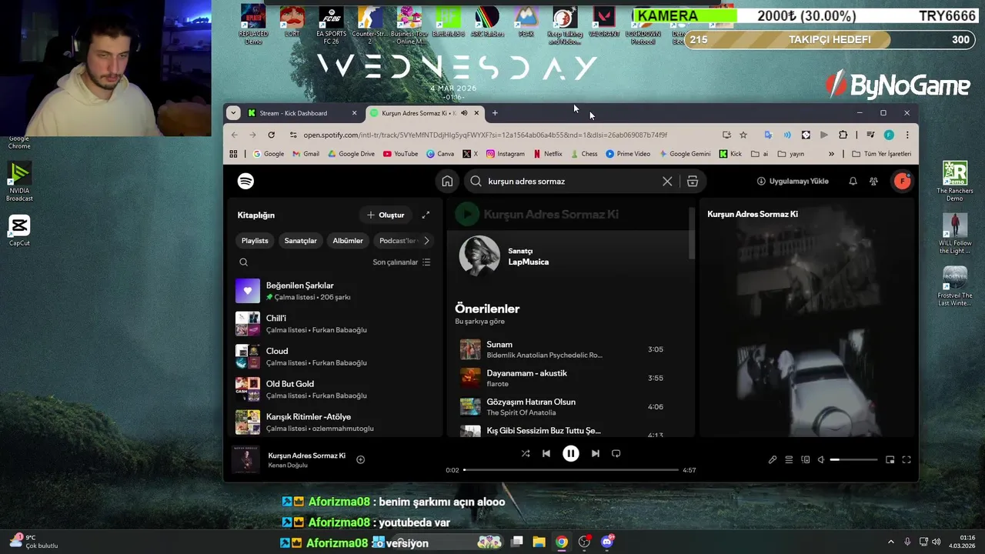Open the Netflix bookmark
Image resolution: width=985 pixels, height=554 pixels.
point(548,154)
